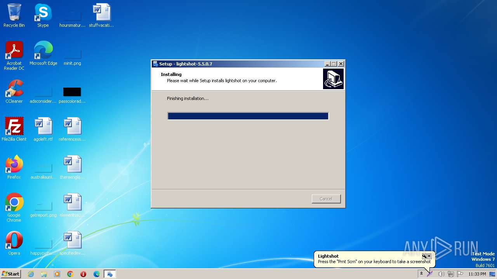
Task: Open the Action Center flag icon
Action: click(460, 274)
